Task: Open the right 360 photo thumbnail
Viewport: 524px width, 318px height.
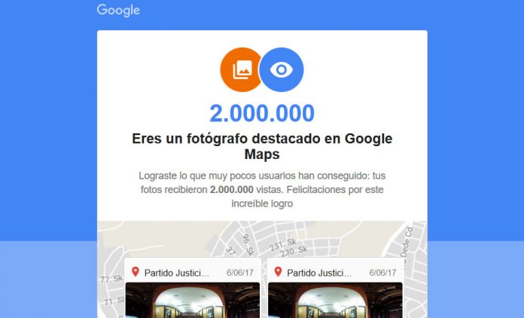Action: click(335, 300)
